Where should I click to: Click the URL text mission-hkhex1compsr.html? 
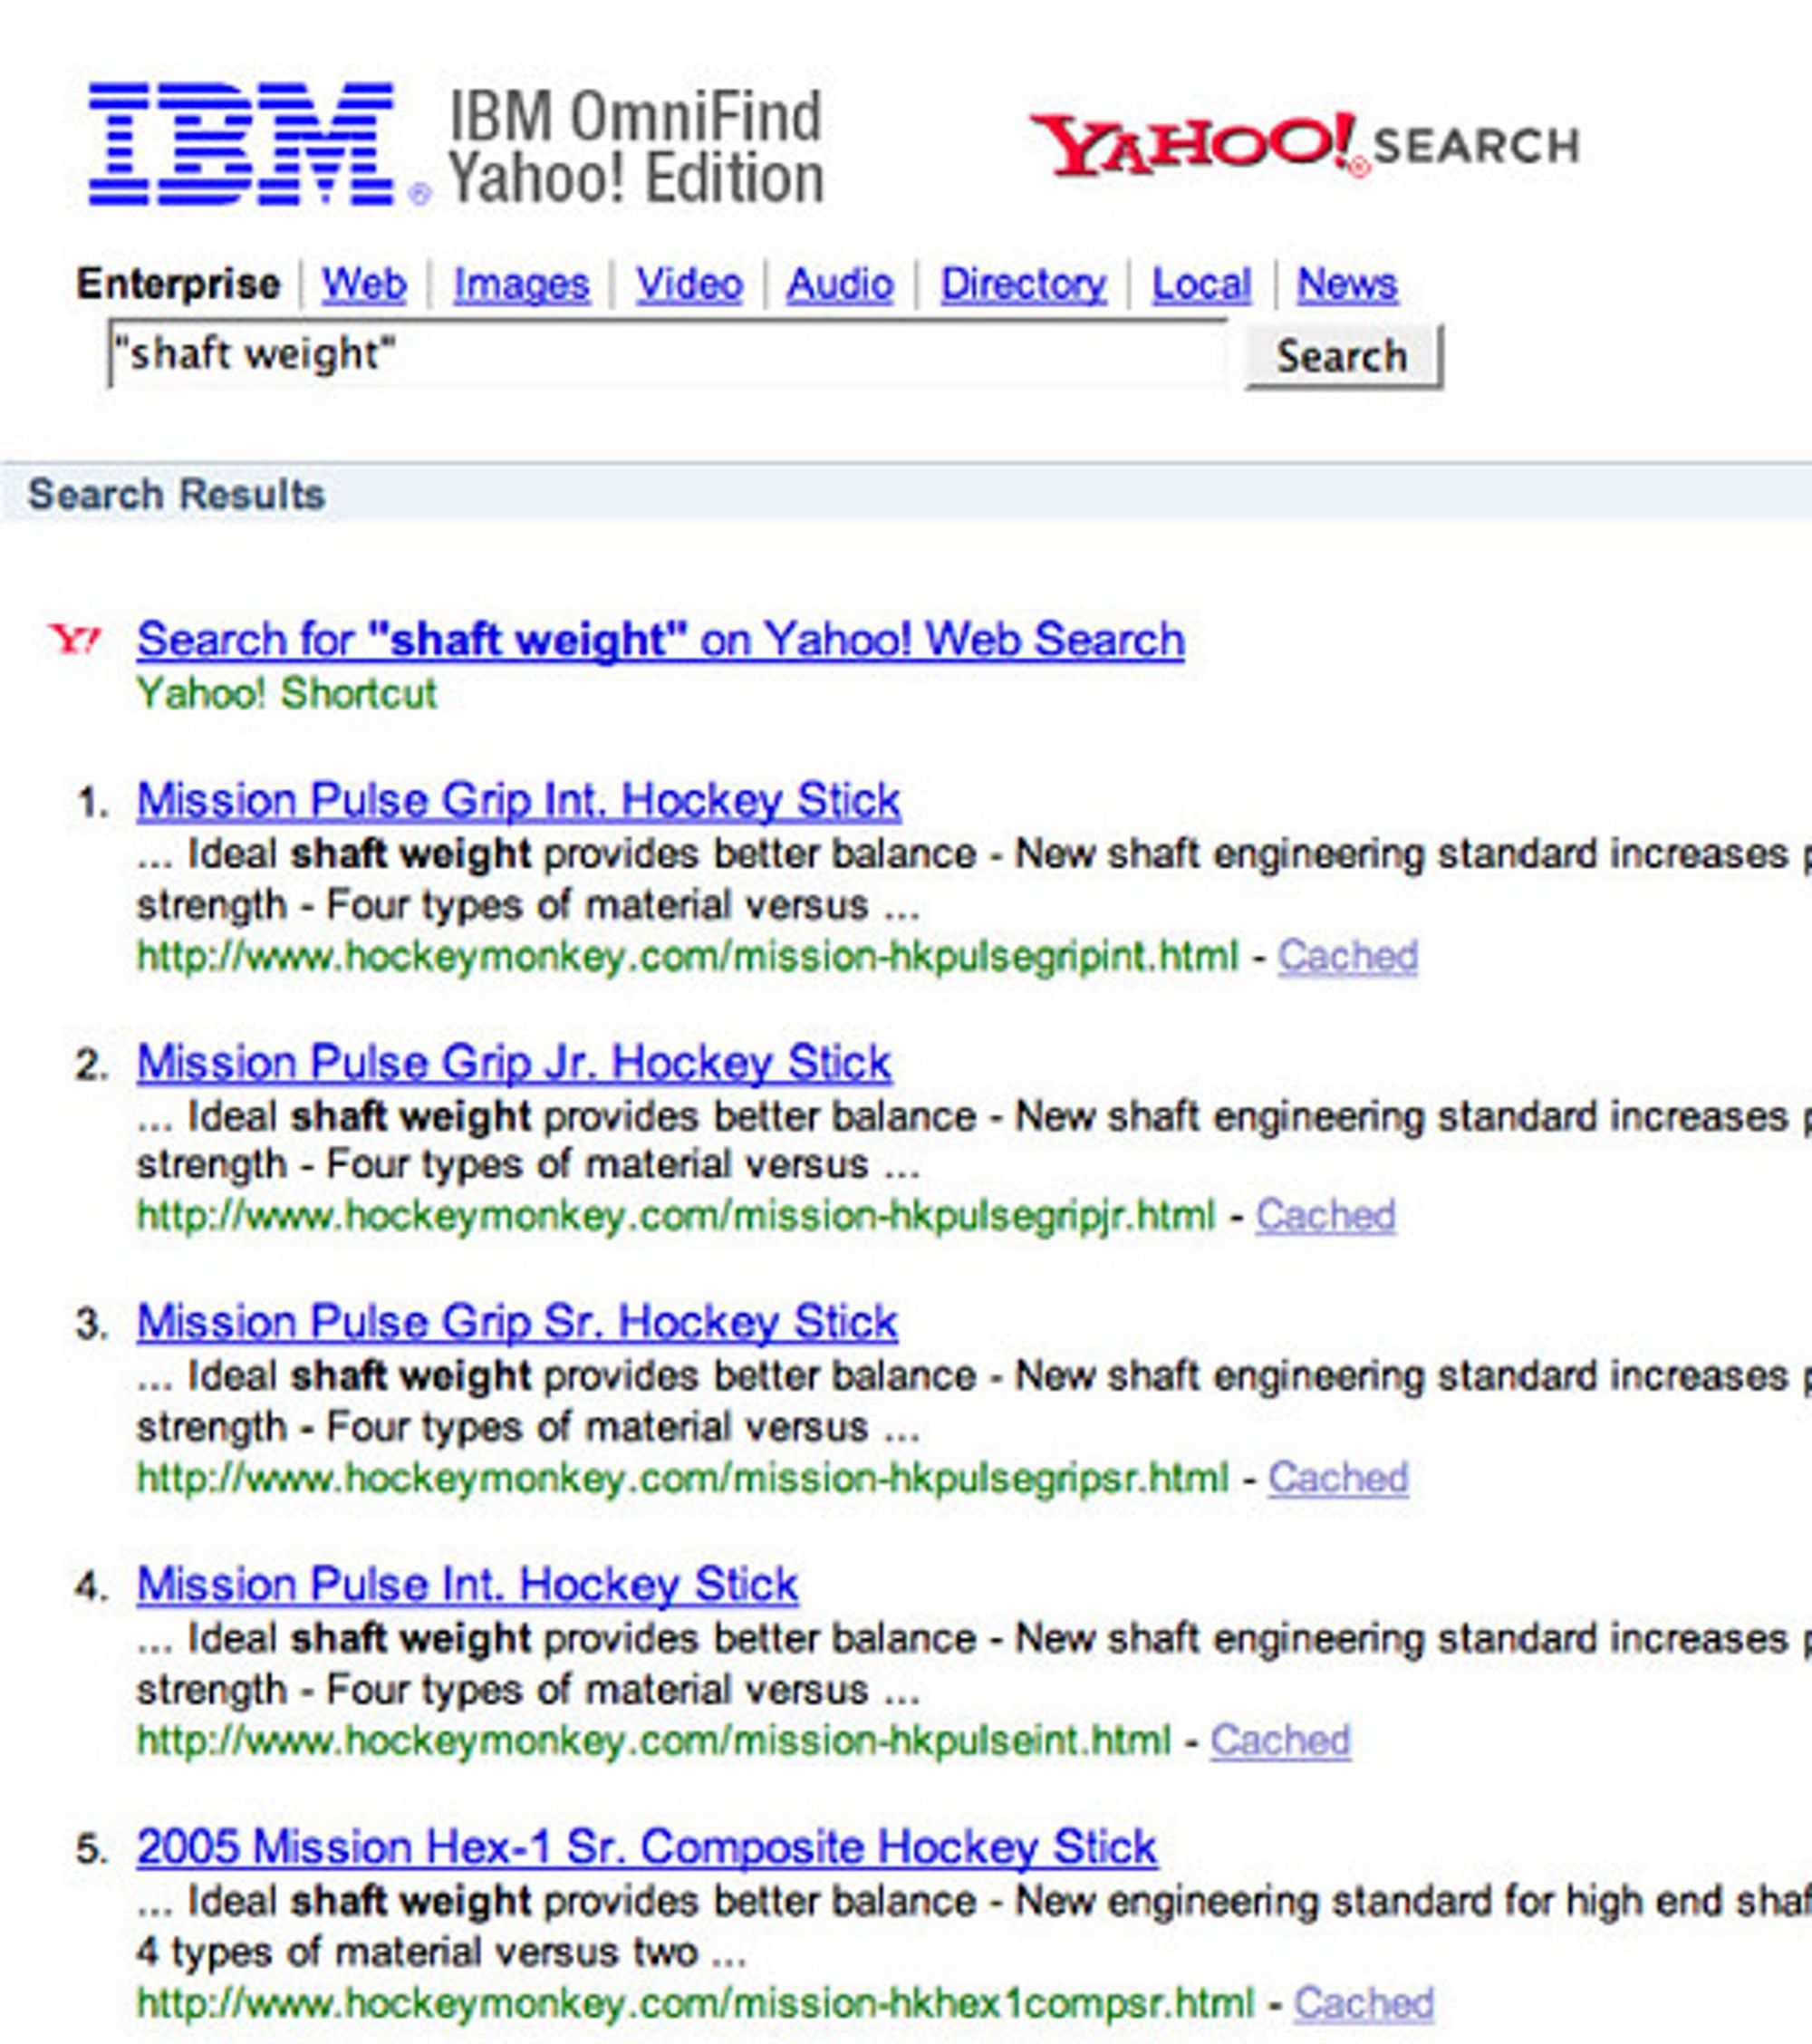695,2004
